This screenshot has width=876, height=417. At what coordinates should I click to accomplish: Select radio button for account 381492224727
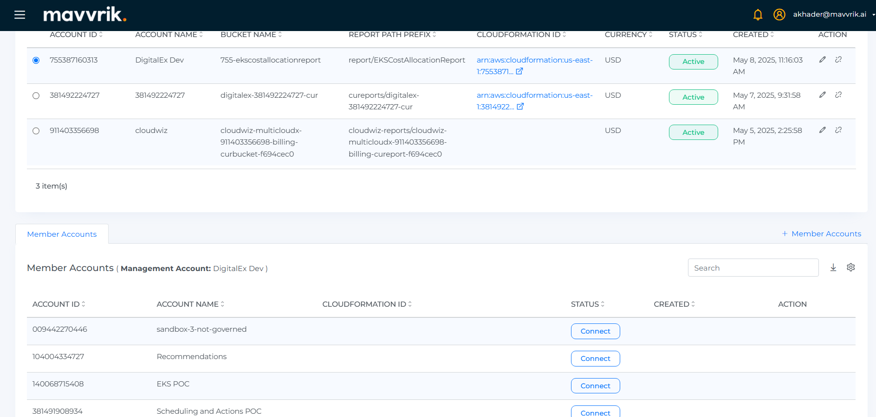(x=36, y=95)
